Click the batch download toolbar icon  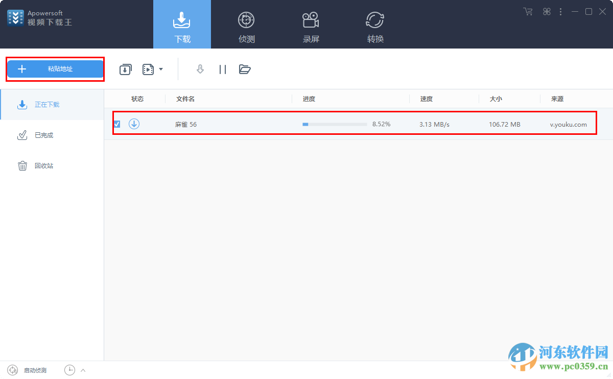[x=125, y=69]
